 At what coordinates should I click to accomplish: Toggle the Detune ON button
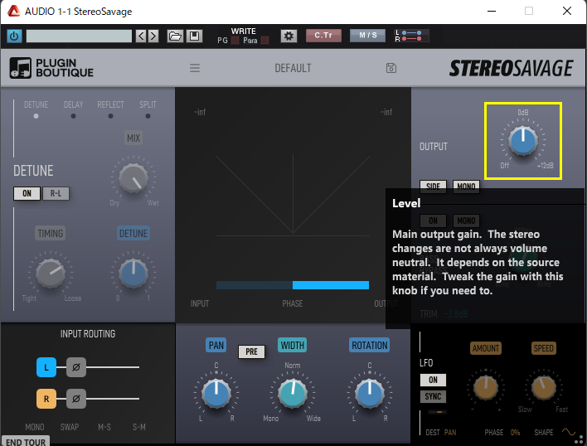click(x=27, y=193)
